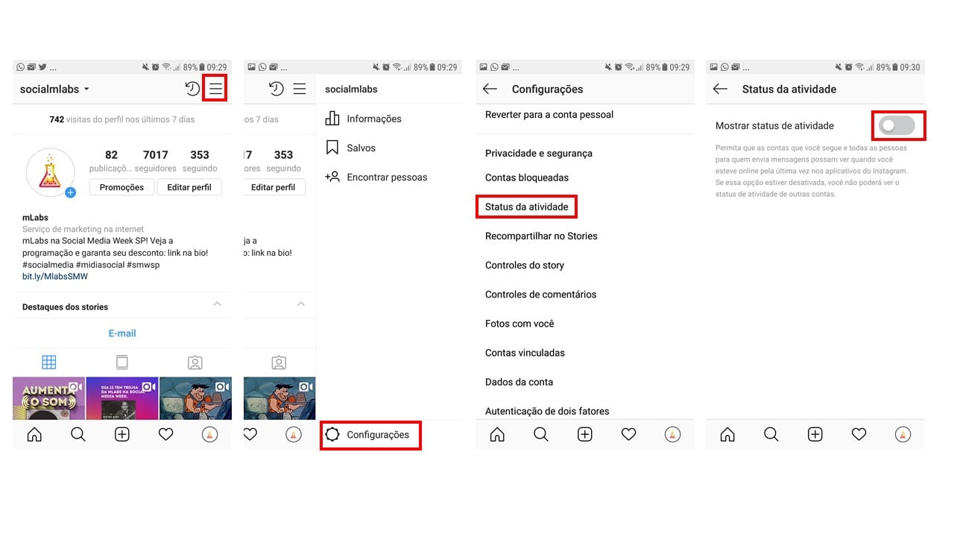The image size is (954, 537).
Task: Go back from the Configurações screen
Action: (x=490, y=89)
